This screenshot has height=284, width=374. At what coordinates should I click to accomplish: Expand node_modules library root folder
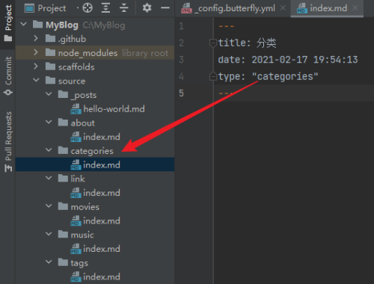tap(36, 52)
